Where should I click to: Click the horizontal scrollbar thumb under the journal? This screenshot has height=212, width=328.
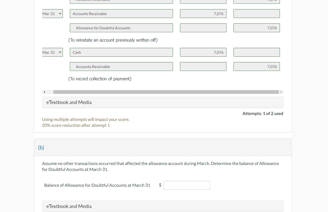coord(166,92)
